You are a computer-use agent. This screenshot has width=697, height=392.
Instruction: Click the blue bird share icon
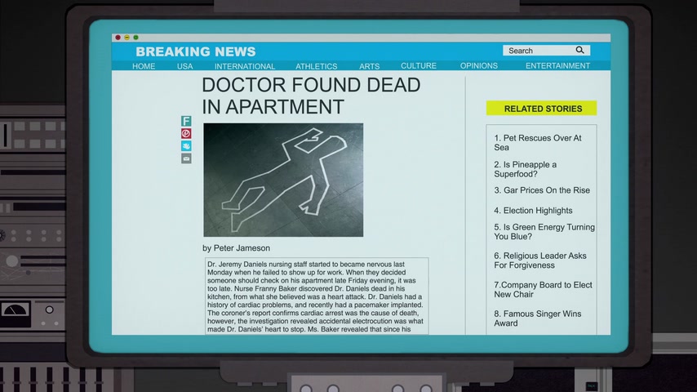[x=186, y=146]
